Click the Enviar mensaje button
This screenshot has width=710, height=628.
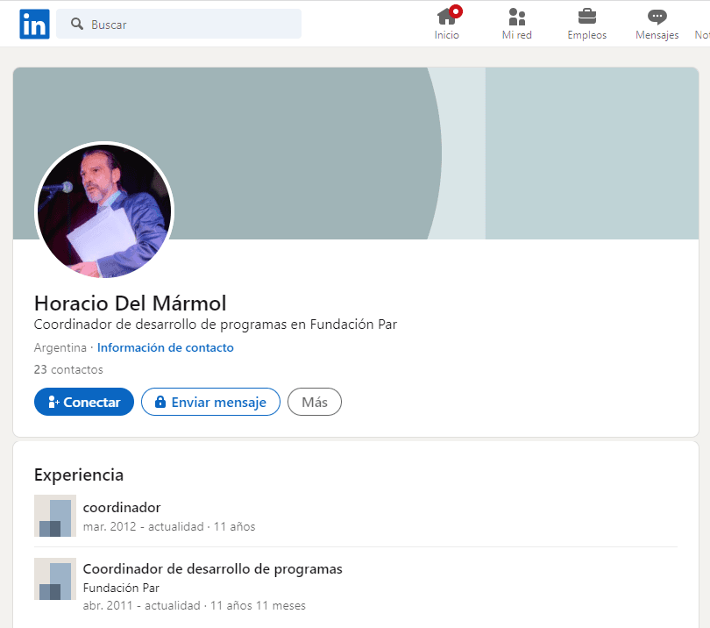210,402
